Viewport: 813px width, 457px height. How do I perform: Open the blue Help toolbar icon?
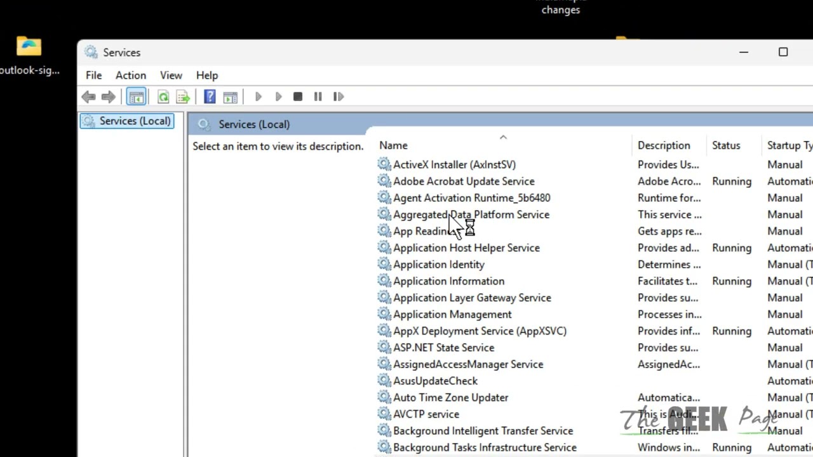tap(210, 96)
